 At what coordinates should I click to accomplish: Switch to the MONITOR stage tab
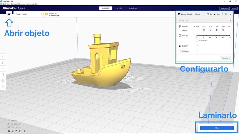133,8
